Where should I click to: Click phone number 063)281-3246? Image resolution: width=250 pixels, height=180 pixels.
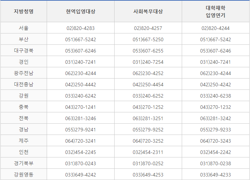coord(81,118)
